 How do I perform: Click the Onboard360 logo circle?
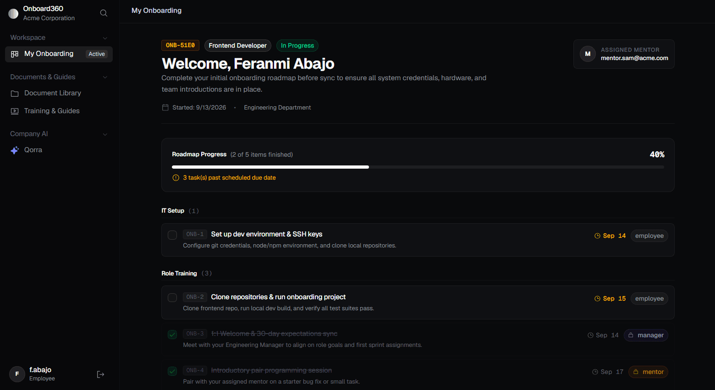[x=13, y=13]
